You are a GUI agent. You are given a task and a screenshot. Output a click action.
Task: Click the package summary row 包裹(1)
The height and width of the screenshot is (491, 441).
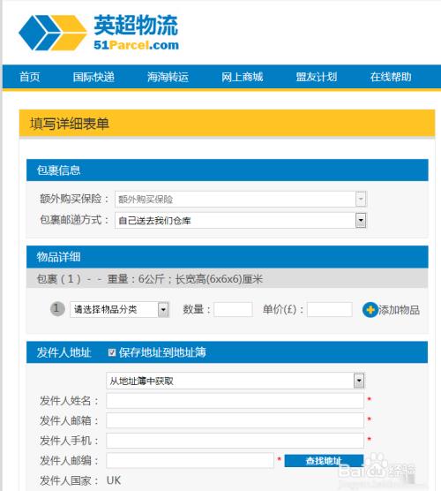pyautogui.click(x=227, y=278)
